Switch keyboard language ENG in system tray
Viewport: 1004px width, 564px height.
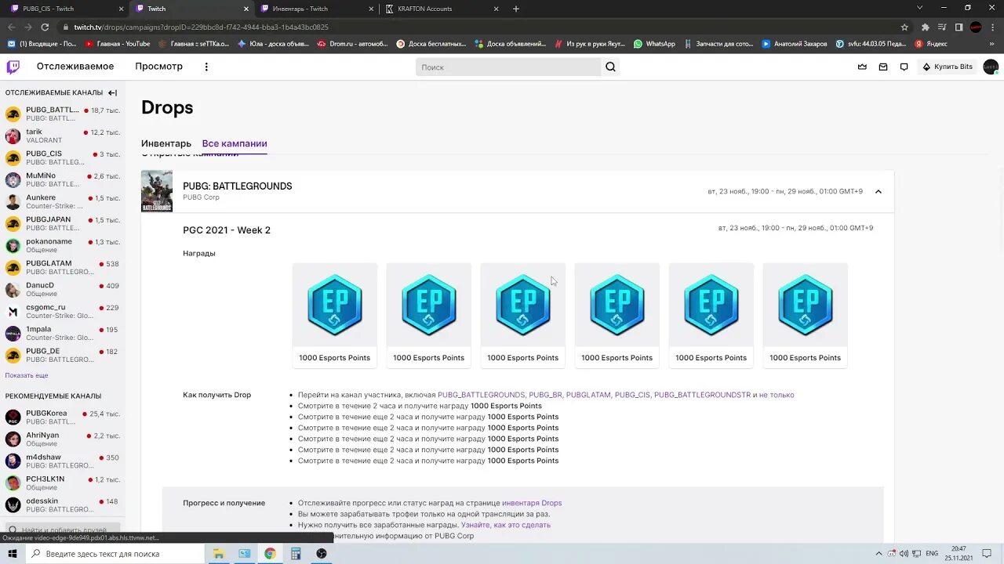(x=933, y=554)
